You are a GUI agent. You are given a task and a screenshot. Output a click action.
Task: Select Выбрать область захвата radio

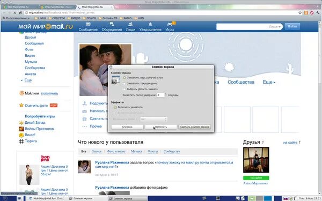tap(125, 89)
